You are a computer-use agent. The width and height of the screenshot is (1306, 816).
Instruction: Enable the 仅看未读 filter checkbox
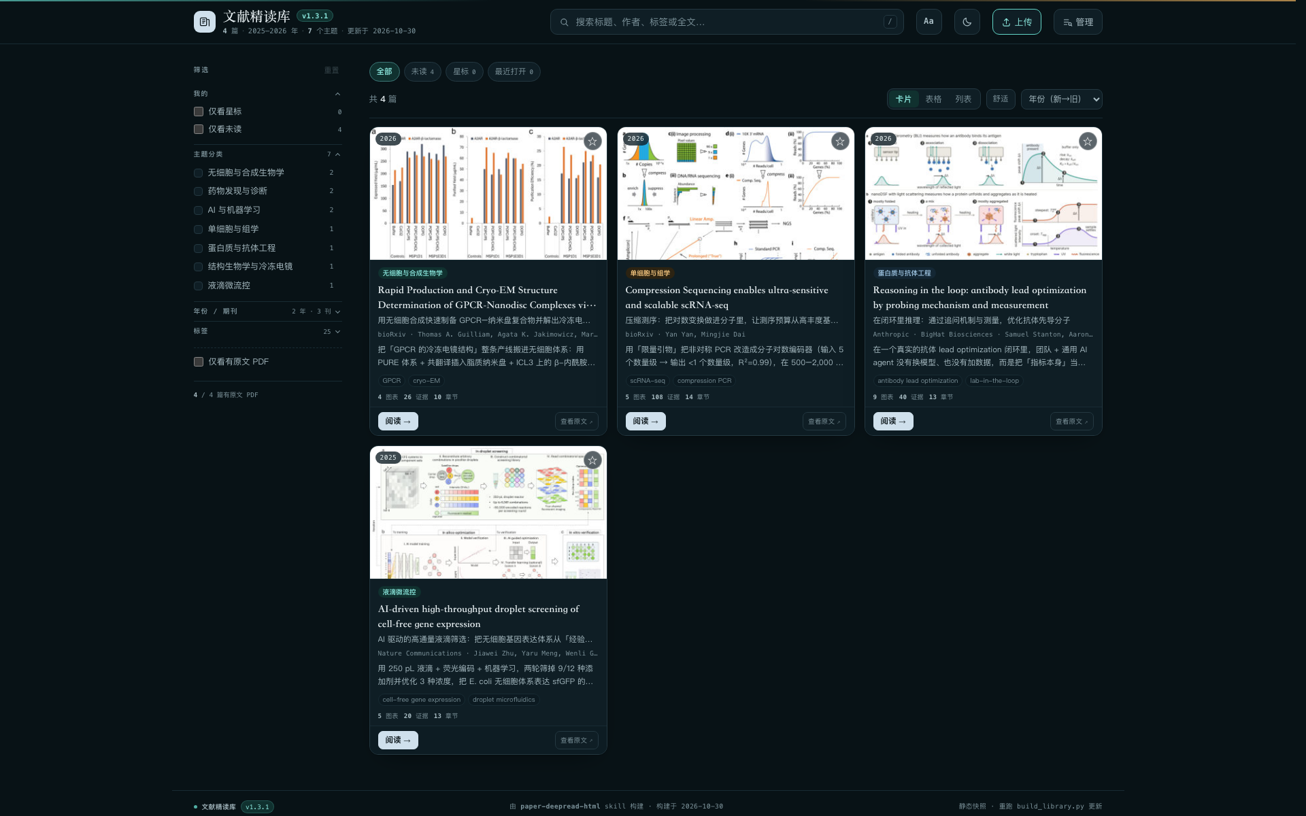pyautogui.click(x=199, y=129)
